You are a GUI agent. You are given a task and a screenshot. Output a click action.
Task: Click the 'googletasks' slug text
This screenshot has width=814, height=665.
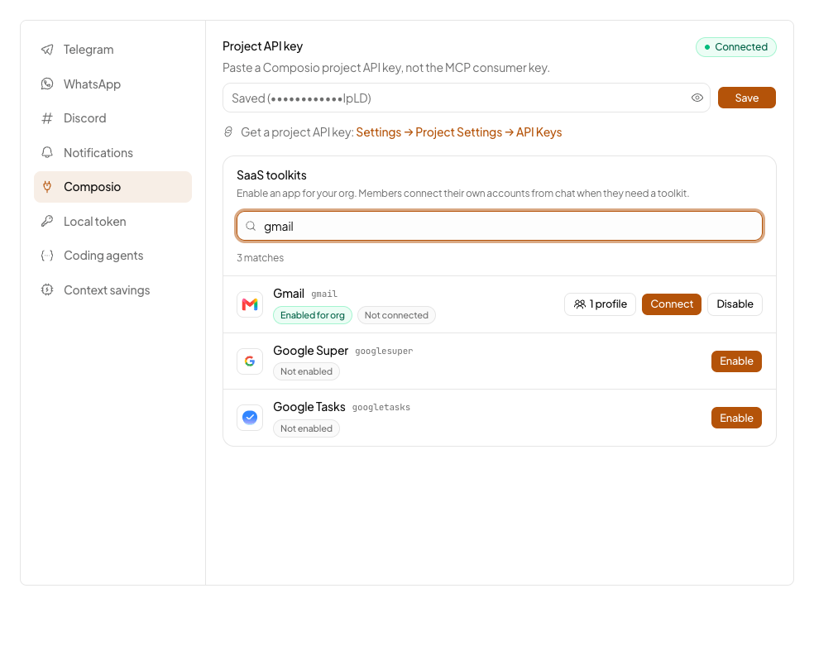[381, 408]
